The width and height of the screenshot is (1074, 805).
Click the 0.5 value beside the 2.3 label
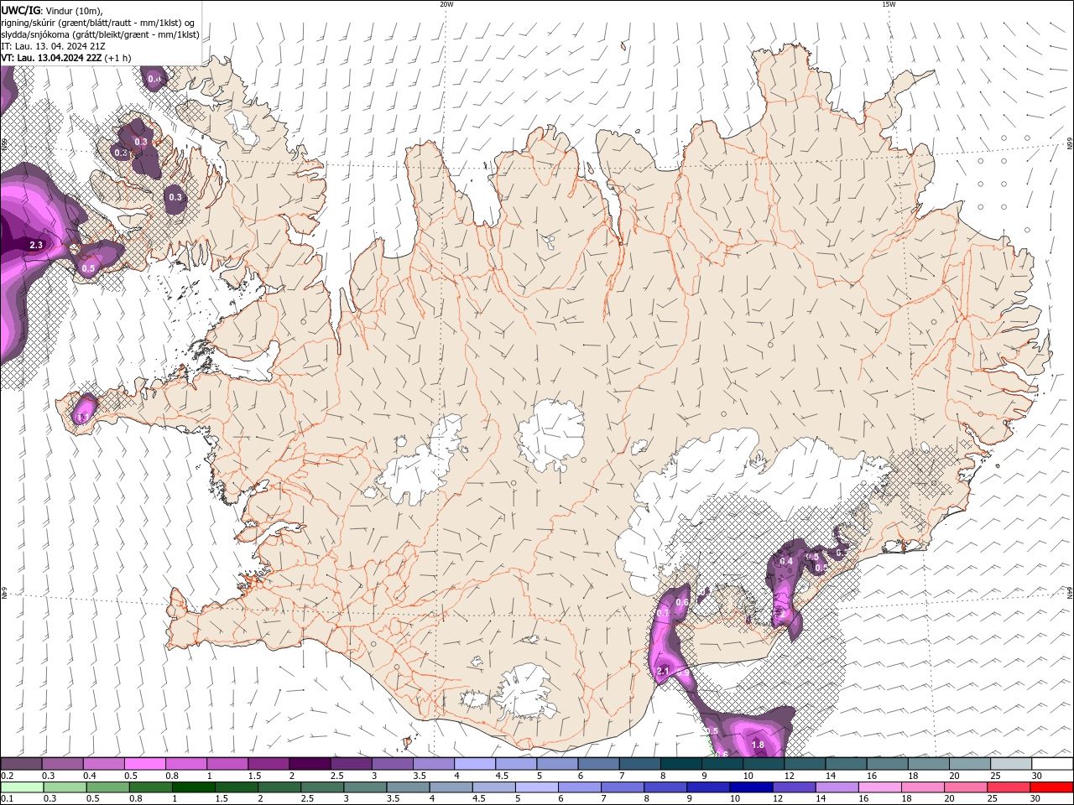(88, 268)
